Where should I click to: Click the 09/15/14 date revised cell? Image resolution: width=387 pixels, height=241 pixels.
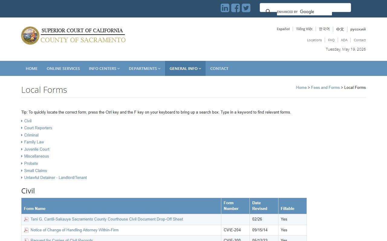[x=264, y=230]
